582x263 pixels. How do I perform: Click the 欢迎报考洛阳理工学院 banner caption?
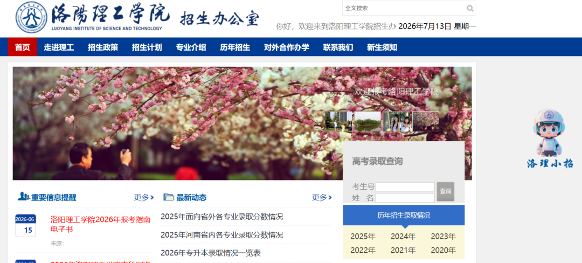(397, 92)
